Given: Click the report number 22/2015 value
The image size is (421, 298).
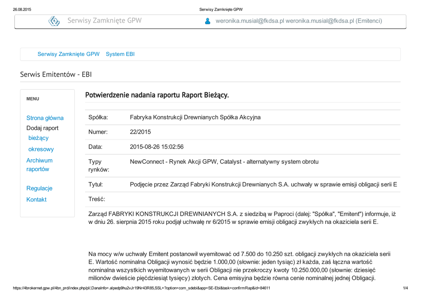Looking at the screenshot, I should (x=140, y=132).
